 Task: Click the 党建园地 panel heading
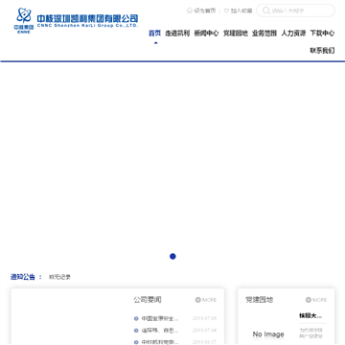(259, 300)
